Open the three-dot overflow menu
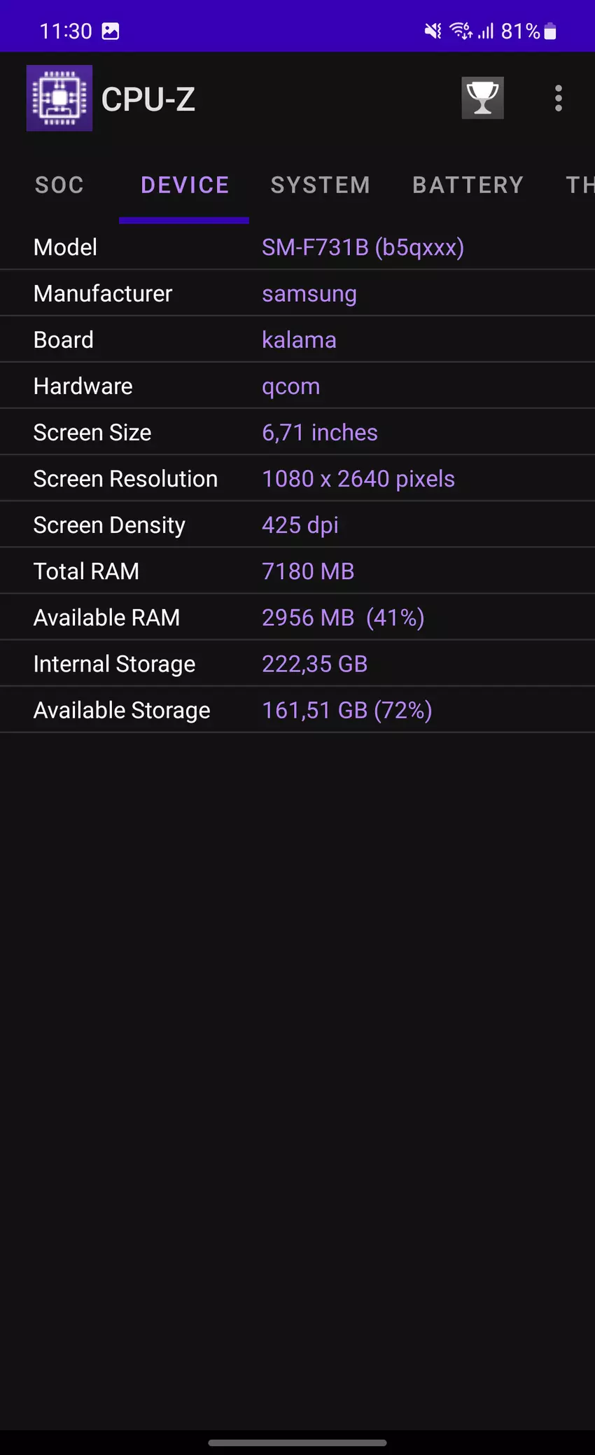 pyautogui.click(x=558, y=98)
